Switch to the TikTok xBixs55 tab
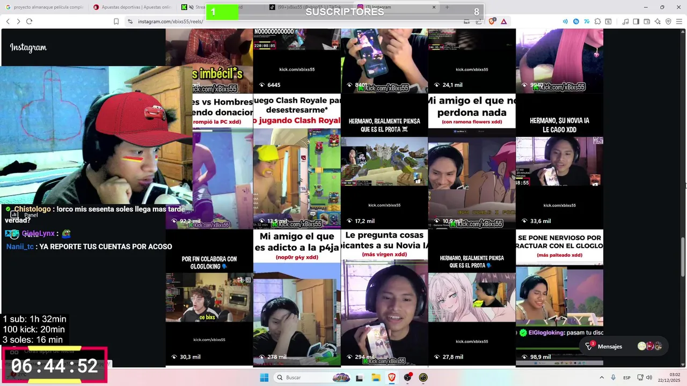 pos(309,7)
